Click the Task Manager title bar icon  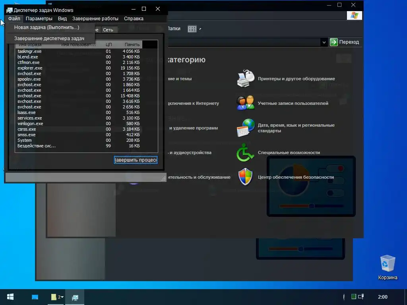click(x=10, y=10)
